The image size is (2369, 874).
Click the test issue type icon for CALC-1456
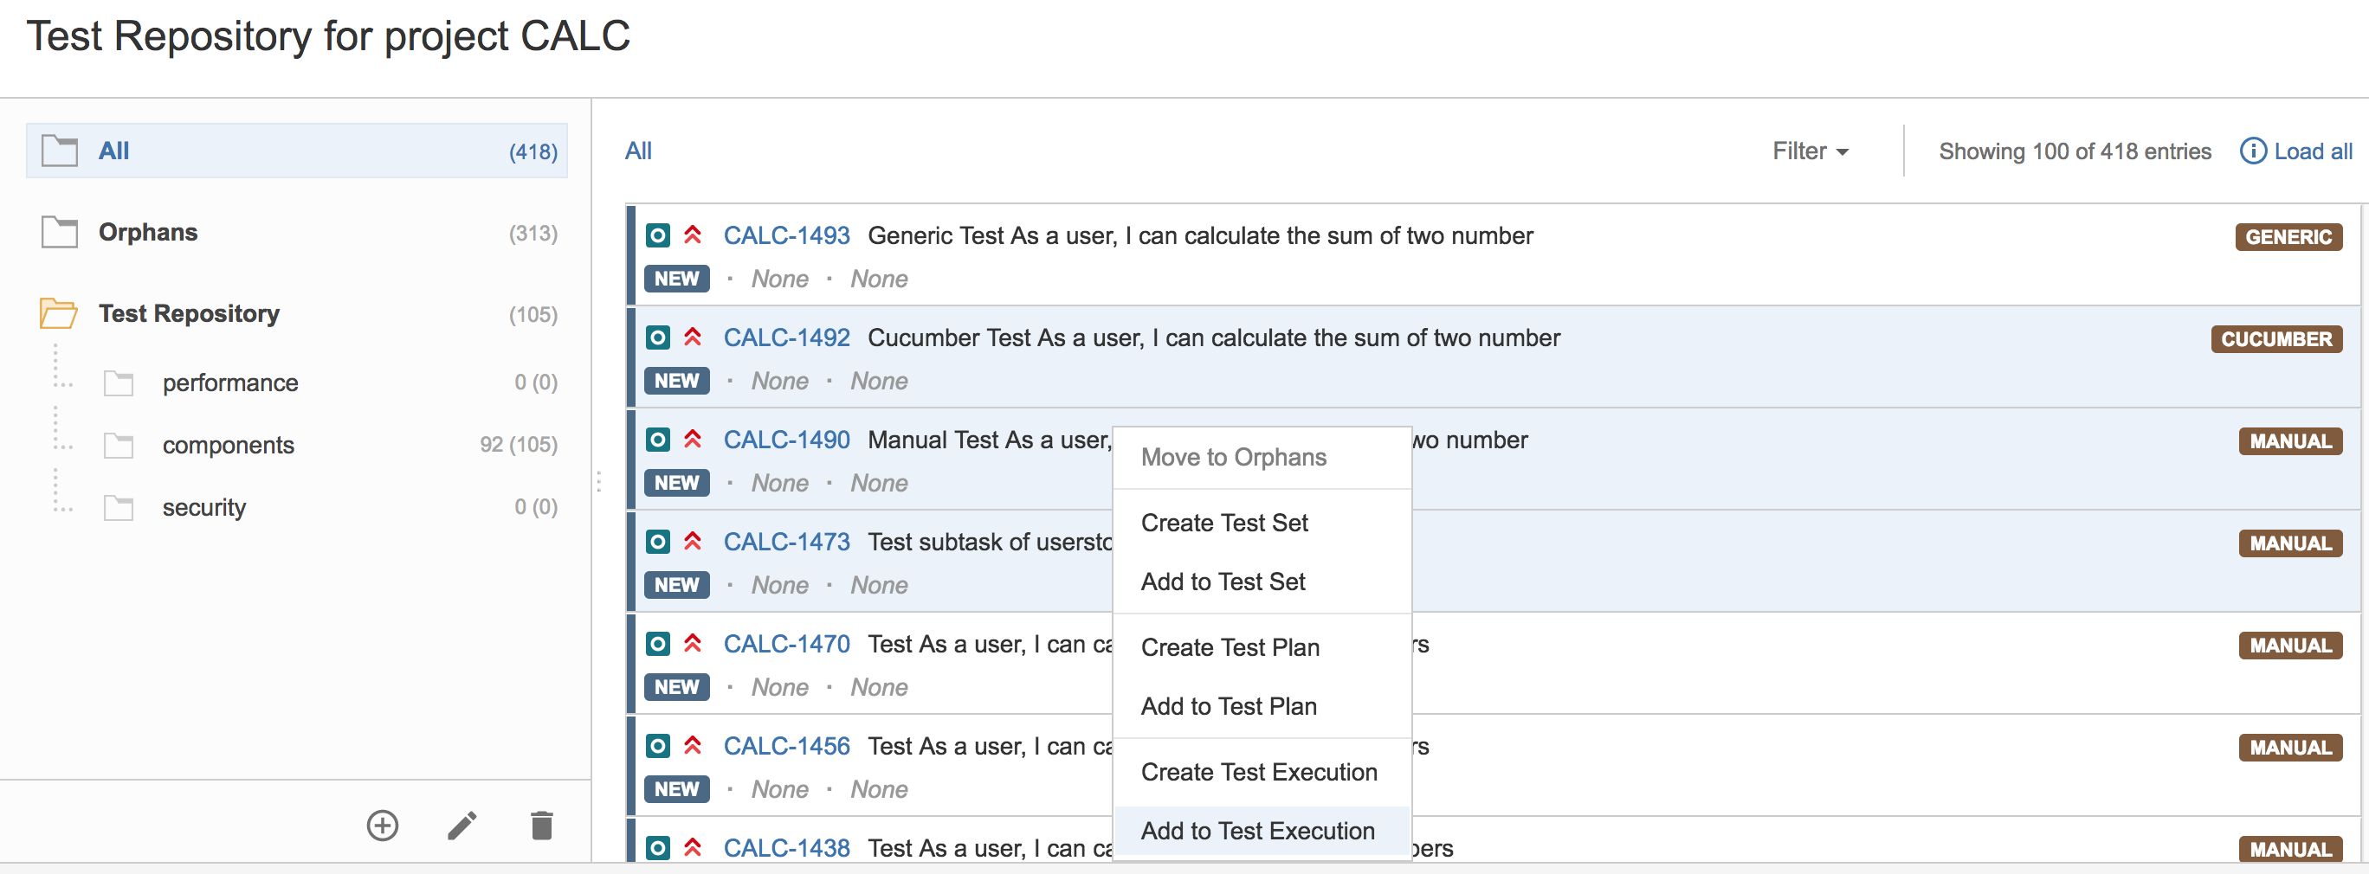coord(657,745)
